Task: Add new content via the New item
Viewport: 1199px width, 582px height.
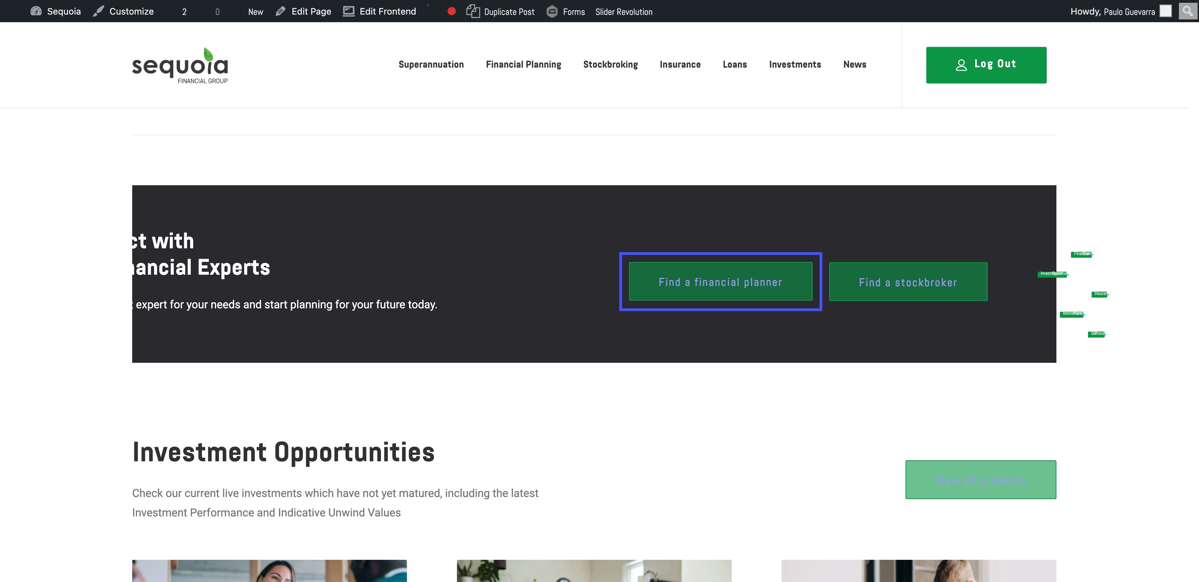Action: pos(255,12)
